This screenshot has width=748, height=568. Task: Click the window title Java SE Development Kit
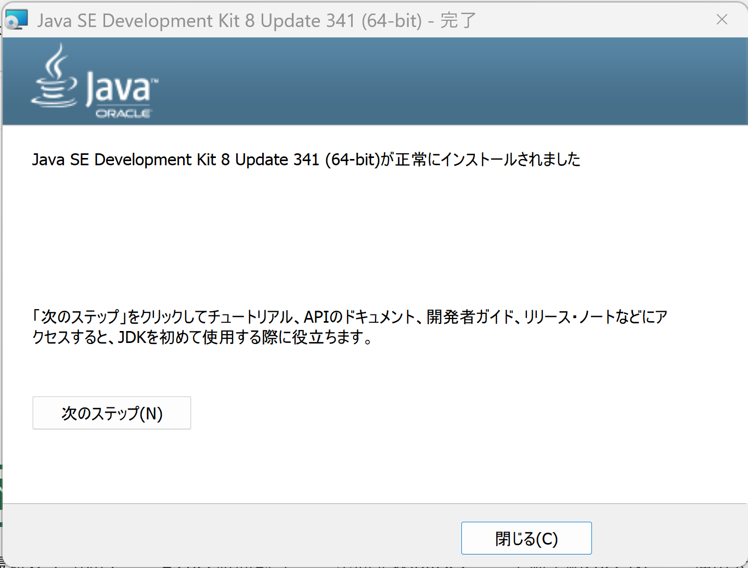[x=256, y=21]
